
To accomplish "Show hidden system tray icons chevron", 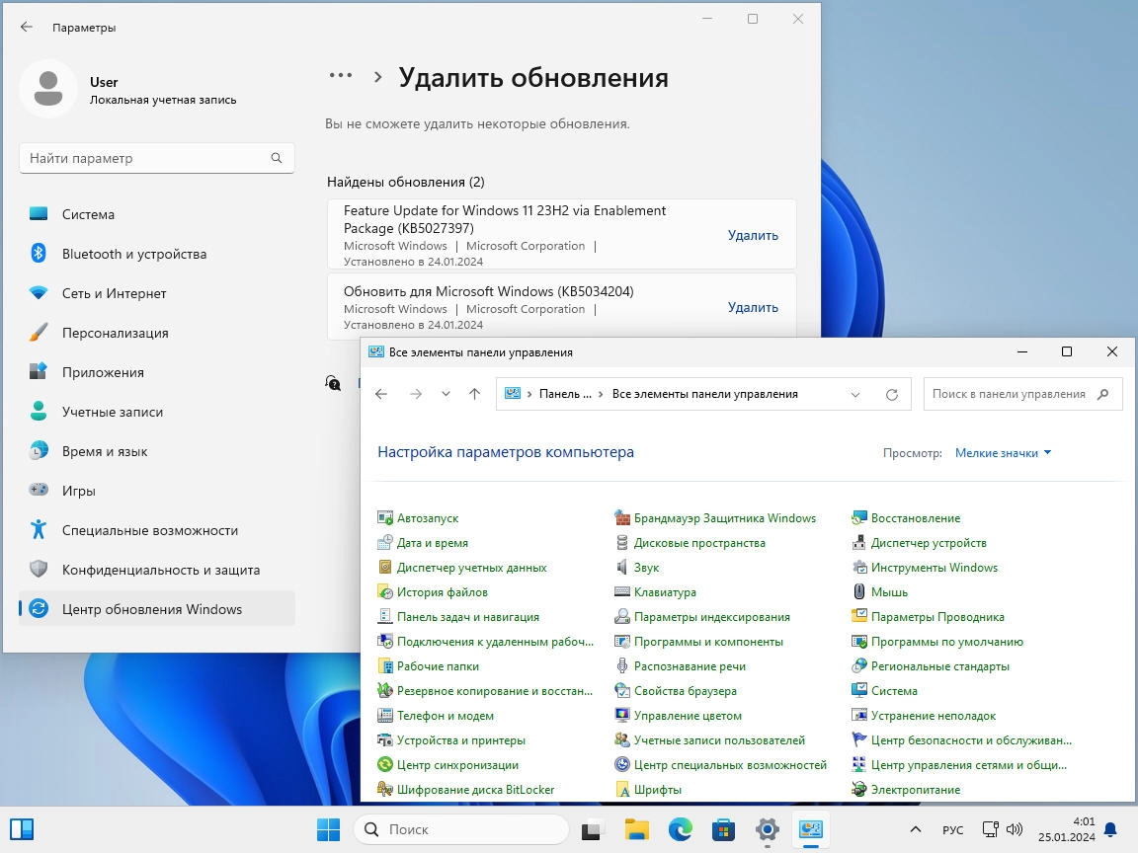I will click(x=915, y=829).
